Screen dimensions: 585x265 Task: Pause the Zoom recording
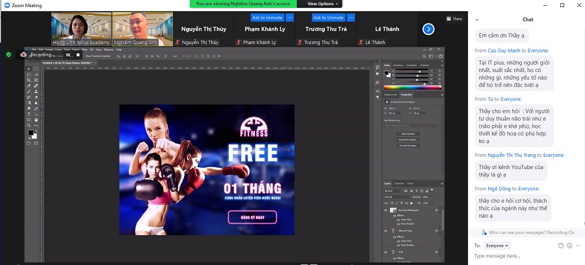pyautogui.click(x=68, y=55)
